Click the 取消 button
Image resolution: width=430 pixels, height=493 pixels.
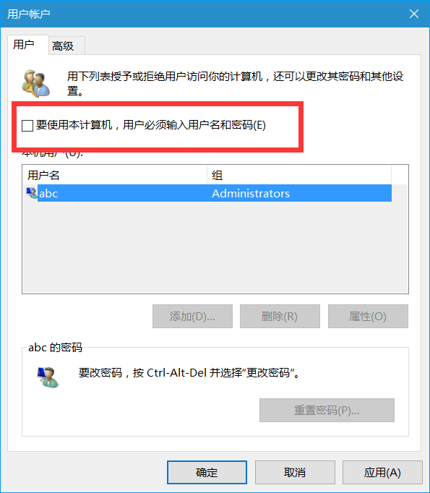click(295, 472)
